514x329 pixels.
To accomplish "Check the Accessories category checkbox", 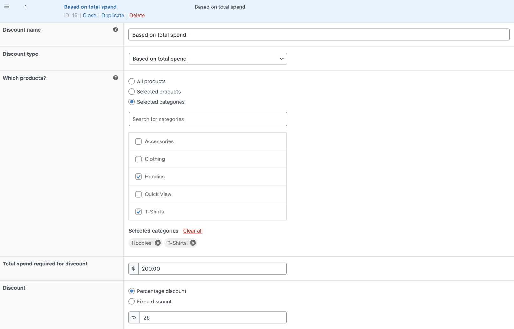I will click(x=138, y=141).
